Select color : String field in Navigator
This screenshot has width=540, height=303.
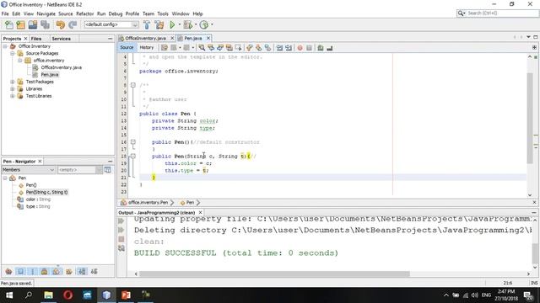(x=38, y=199)
